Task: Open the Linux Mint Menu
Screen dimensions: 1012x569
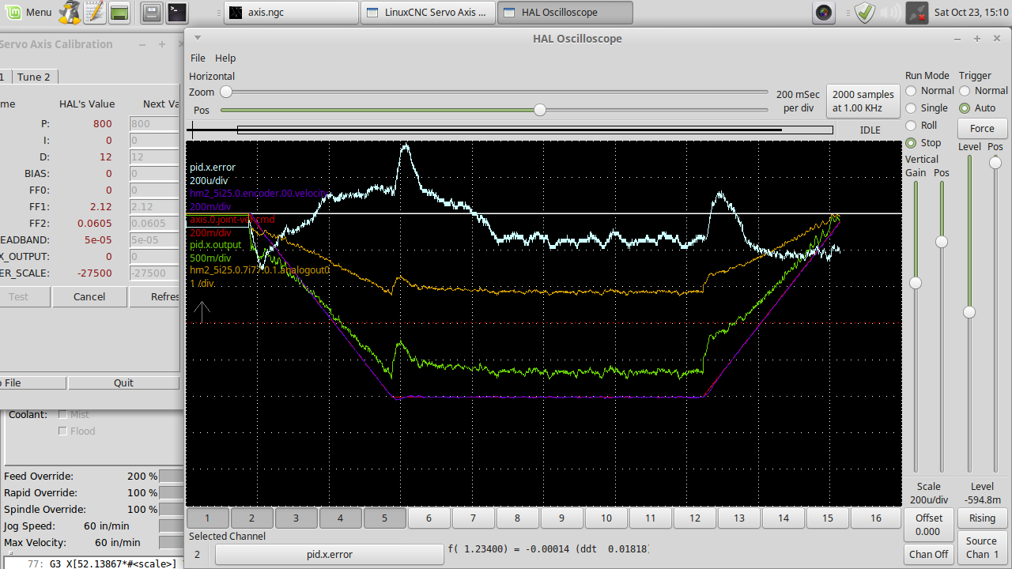Action: pyautogui.click(x=28, y=13)
